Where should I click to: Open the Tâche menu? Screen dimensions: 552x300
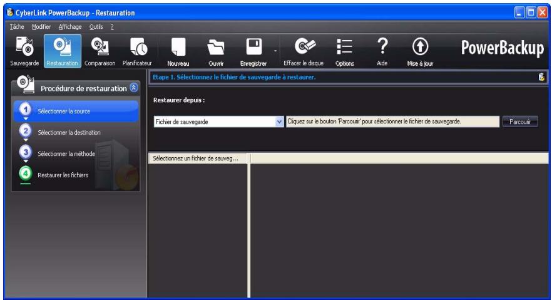pyautogui.click(x=17, y=27)
